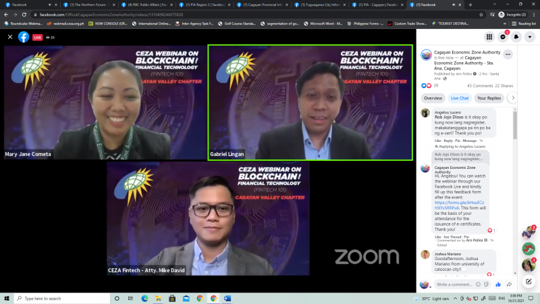Open the tab search dropdown arrow
This screenshot has width=540, height=304.
click(x=495, y=4)
